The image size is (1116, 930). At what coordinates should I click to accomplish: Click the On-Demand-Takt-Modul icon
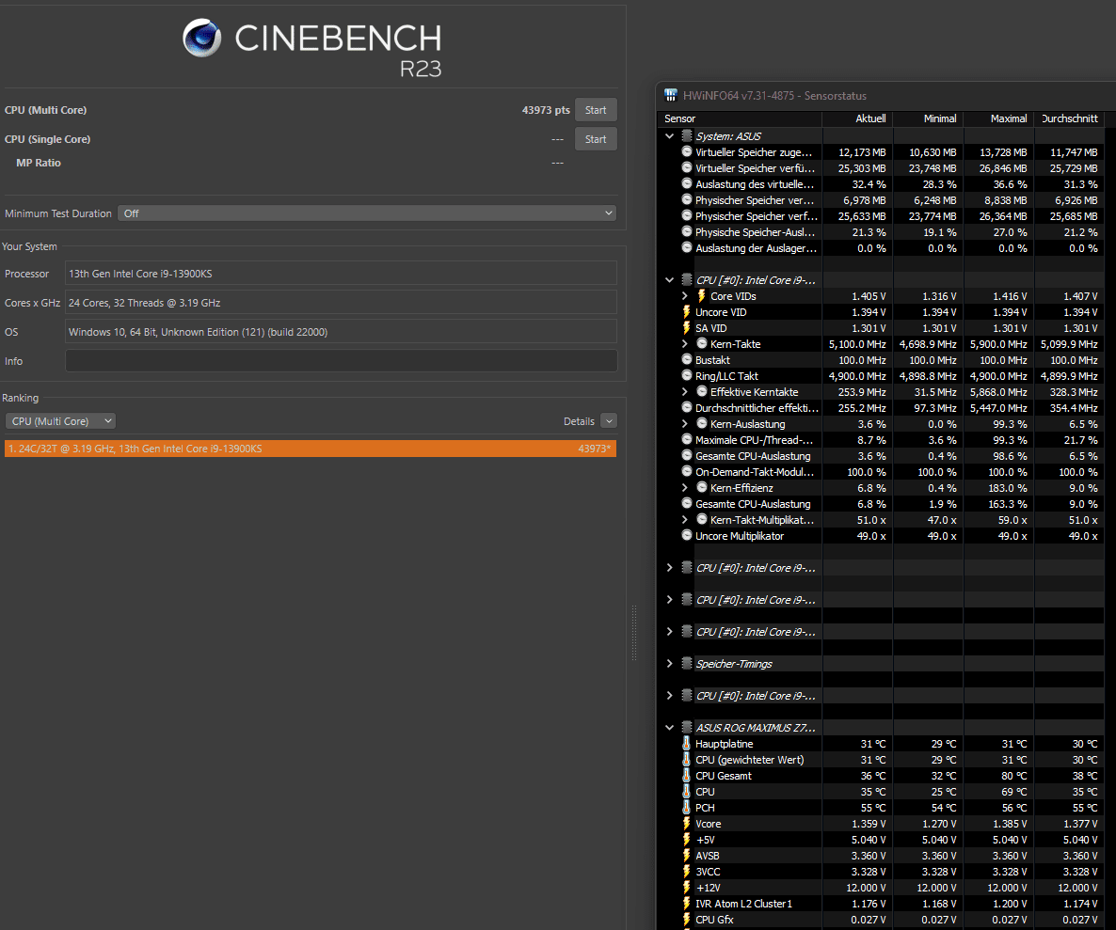tap(687, 471)
